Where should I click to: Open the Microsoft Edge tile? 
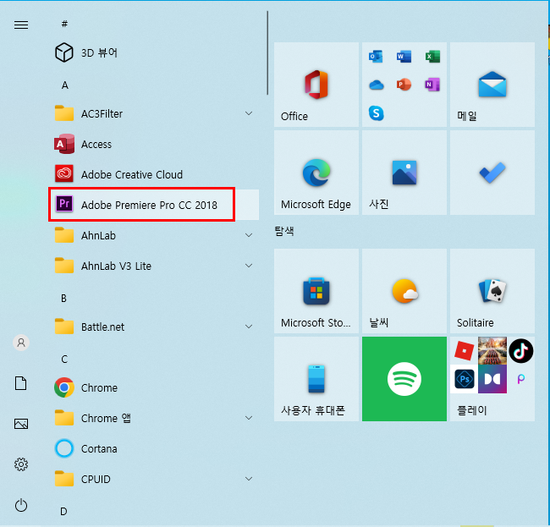(316, 173)
